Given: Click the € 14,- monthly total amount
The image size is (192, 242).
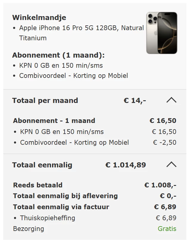Looking at the screenshot, I should pos(135,101).
